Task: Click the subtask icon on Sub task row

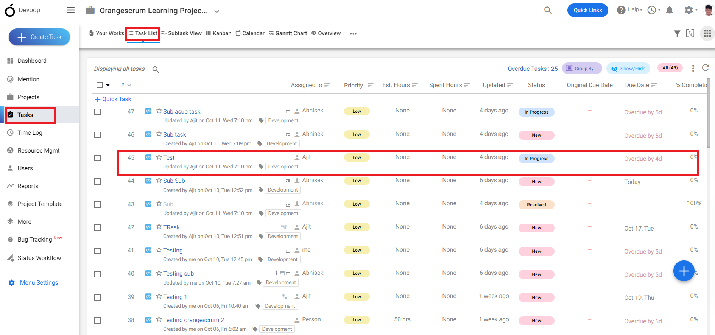Action: [x=288, y=135]
